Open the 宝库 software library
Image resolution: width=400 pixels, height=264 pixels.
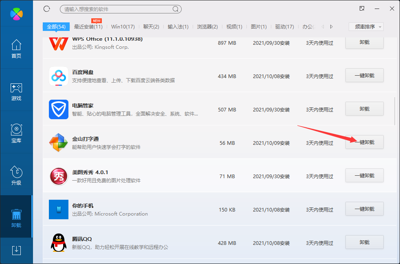[x=16, y=133]
